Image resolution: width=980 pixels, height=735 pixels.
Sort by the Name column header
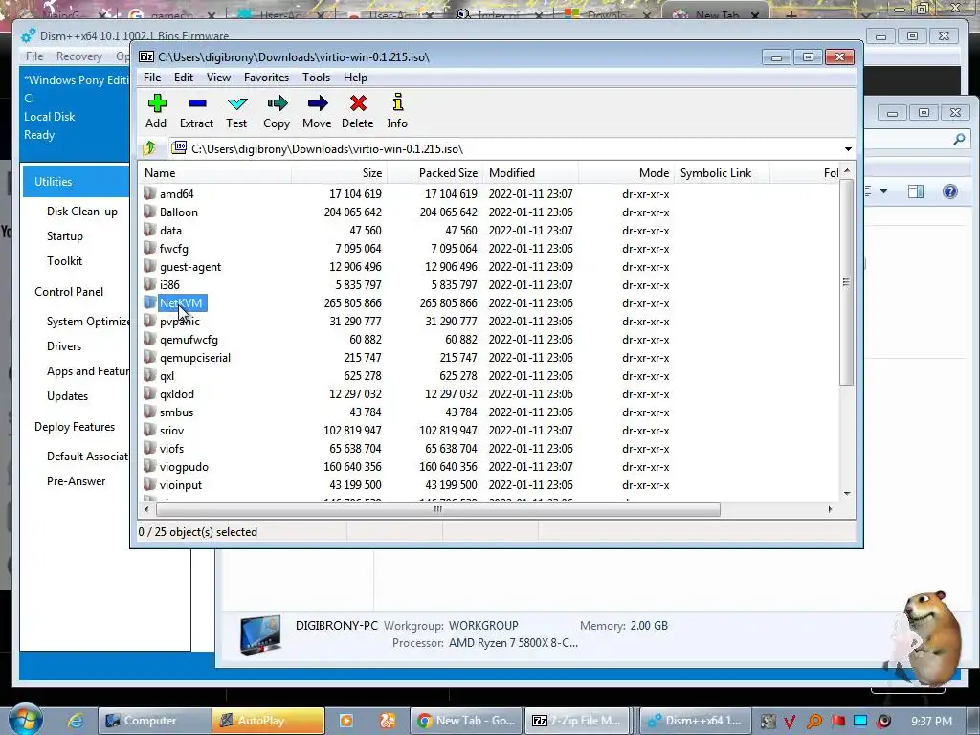(215, 173)
